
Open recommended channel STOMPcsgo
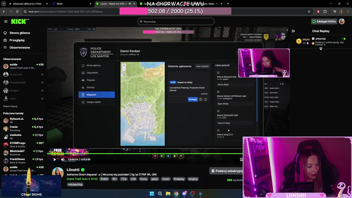pos(23,145)
